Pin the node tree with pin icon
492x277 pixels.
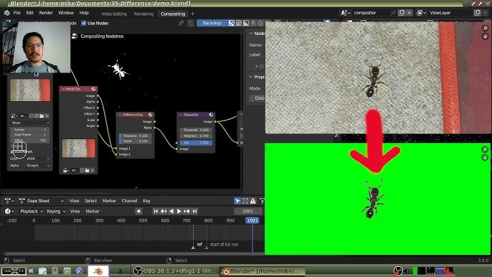tap(181, 23)
